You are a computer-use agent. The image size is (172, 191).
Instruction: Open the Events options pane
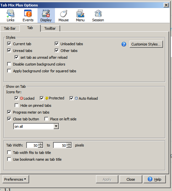click(x=28, y=15)
